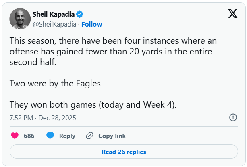Viewport: 247px width, 167px height.
Task: Open the @SheilKapadia handle link
Action: [55, 24]
